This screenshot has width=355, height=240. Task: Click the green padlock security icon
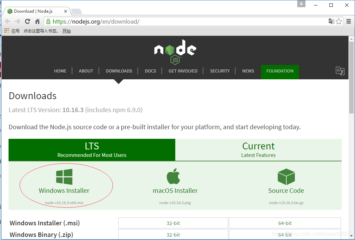[48, 21]
